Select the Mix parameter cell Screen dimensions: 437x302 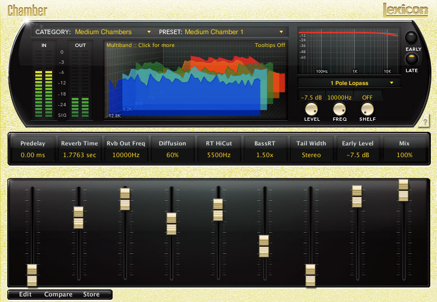coord(404,149)
